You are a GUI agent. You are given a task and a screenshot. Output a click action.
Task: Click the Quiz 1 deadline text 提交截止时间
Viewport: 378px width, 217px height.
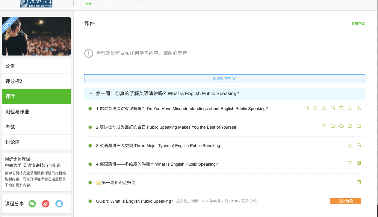(x=217, y=201)
